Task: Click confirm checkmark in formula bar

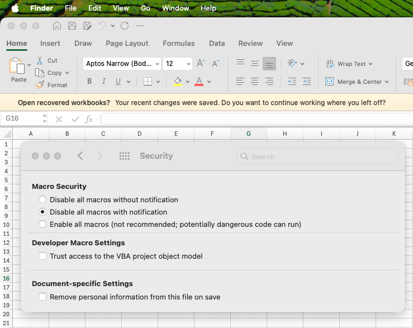Action: pyautogui.click(x=75, y=120)
